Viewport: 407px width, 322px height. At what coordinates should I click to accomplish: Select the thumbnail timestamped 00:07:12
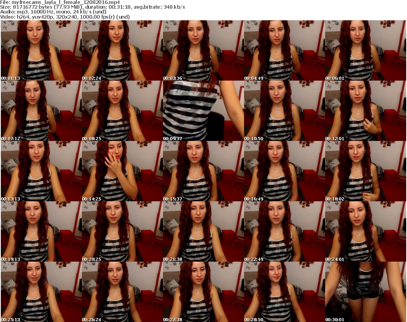(41, 111)
